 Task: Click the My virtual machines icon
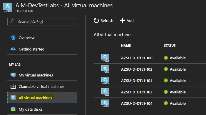pos(13,75)
